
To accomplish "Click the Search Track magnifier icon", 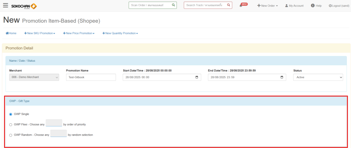I will 229,5.
